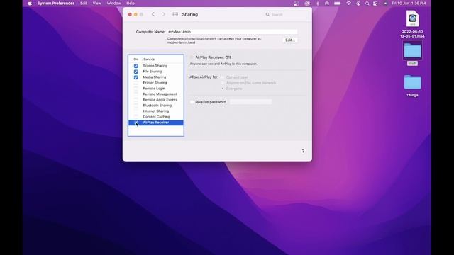
Task: Enable Bluetooth Sharing checkbox
Action: pos(135,106)
